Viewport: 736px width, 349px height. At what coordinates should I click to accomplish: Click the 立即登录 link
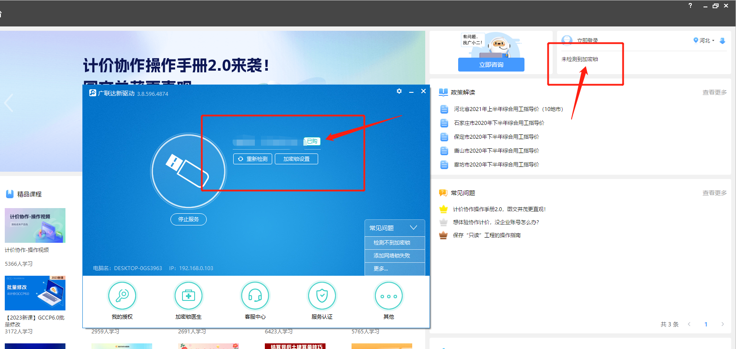click(x=587, y=40)
